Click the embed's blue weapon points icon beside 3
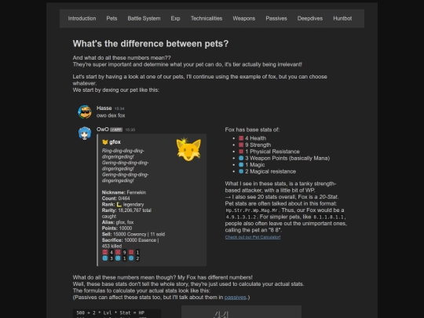The width and height of the screenshot is (424, 318). (x=105, y=258)
